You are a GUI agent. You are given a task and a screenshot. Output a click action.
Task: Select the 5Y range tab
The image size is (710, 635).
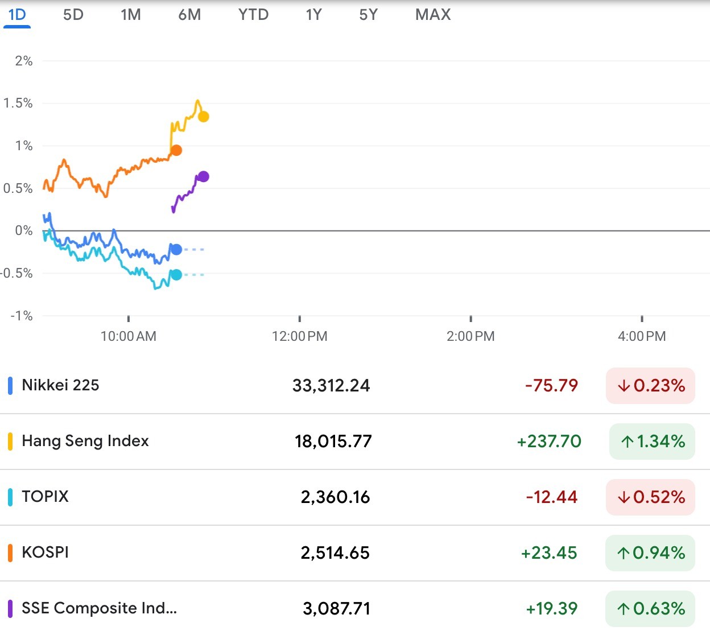(x=368, y=15)
